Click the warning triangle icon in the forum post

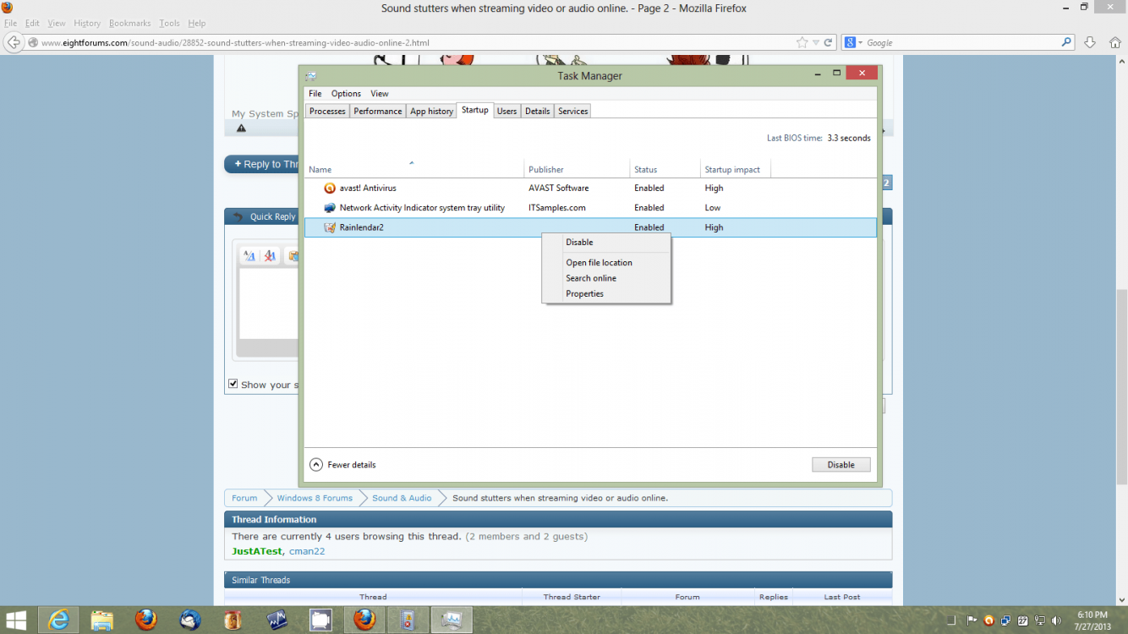point(241,128)
